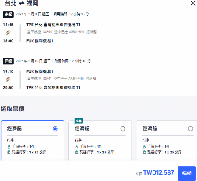Click outbound TPE departure airport text
197x181 pixels.
click(53, 25)
